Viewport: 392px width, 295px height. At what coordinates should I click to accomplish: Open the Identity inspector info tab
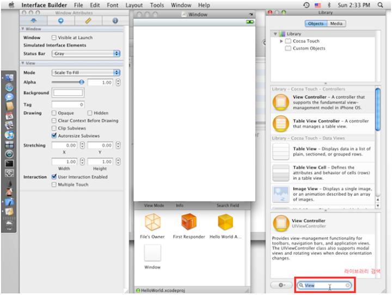pos(115,21)
